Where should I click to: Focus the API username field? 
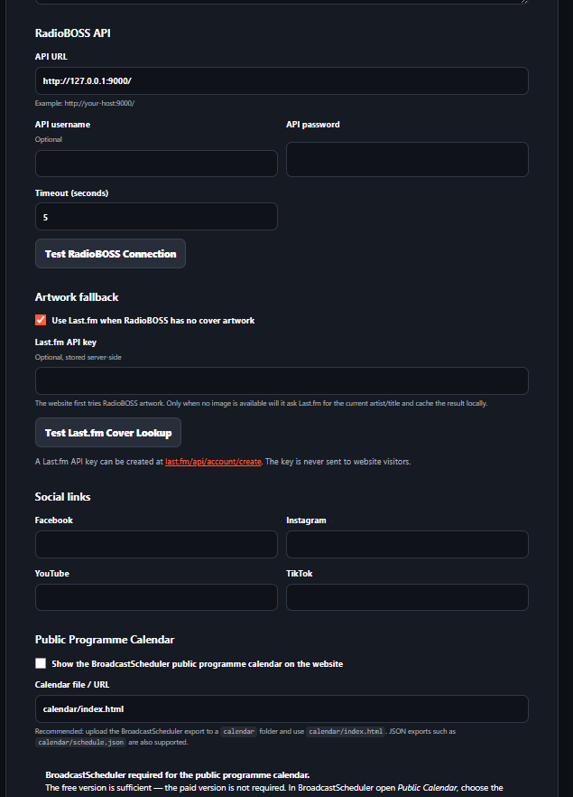tap(156, 164)
